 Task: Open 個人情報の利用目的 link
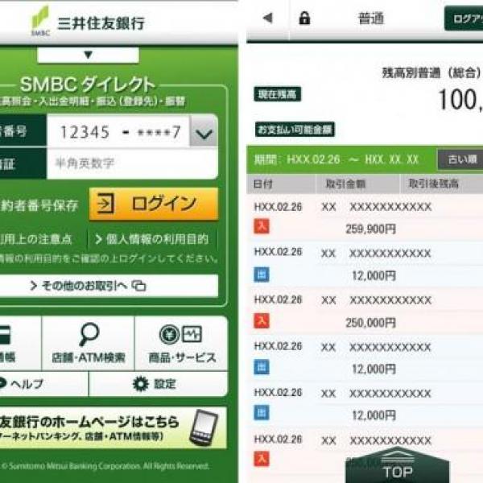[x=152, y=239]
